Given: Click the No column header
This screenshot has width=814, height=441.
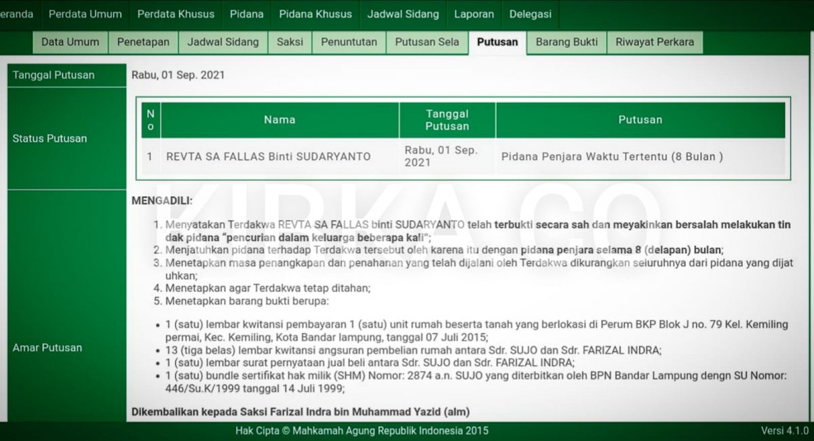Looking at the screenshot, I should pos(151,120).
